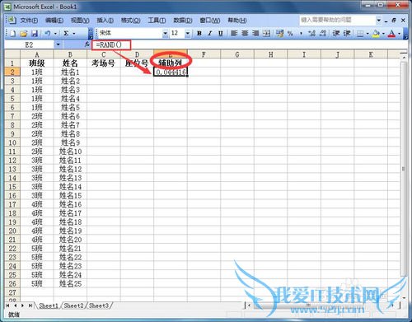Align cell text right
This screenshot has width=412, height=322.
[x=255, y=34]
